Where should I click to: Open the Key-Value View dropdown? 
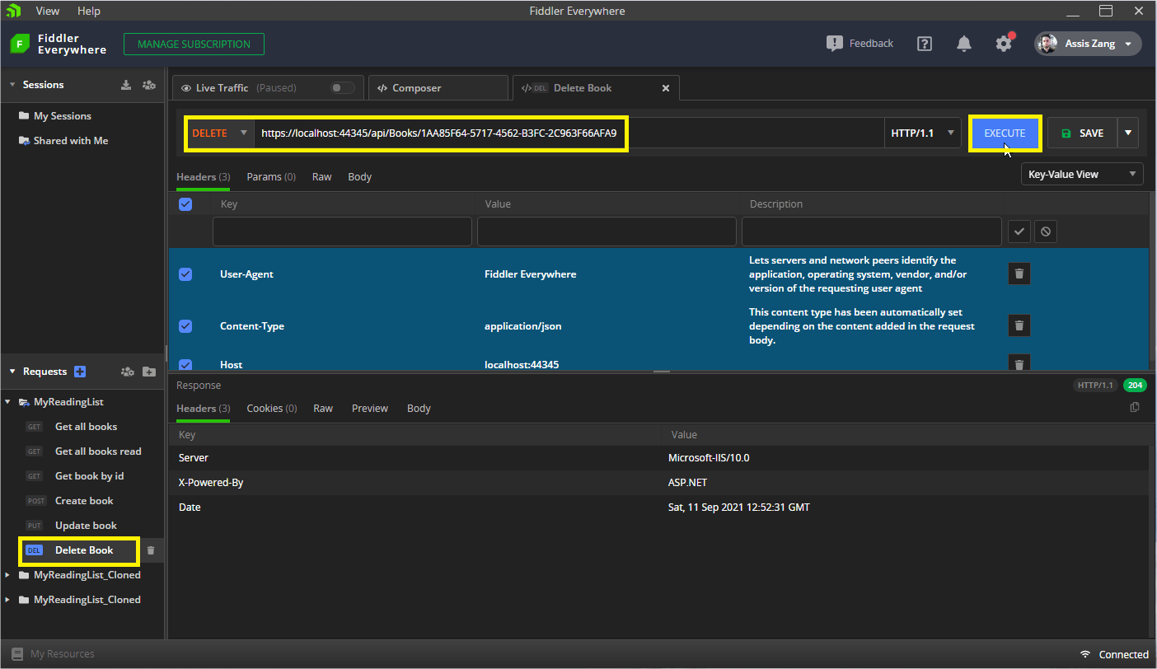1081,174
